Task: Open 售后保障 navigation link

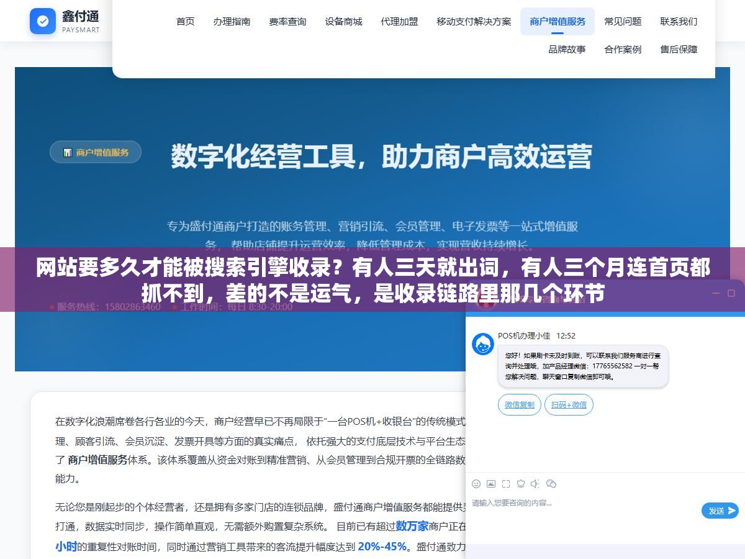Action: 679,50
